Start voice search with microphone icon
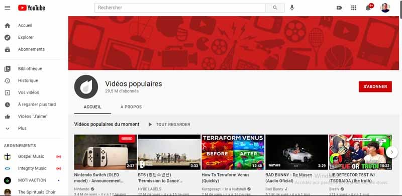Screen dimensions: 402x196 pos(292,8)
